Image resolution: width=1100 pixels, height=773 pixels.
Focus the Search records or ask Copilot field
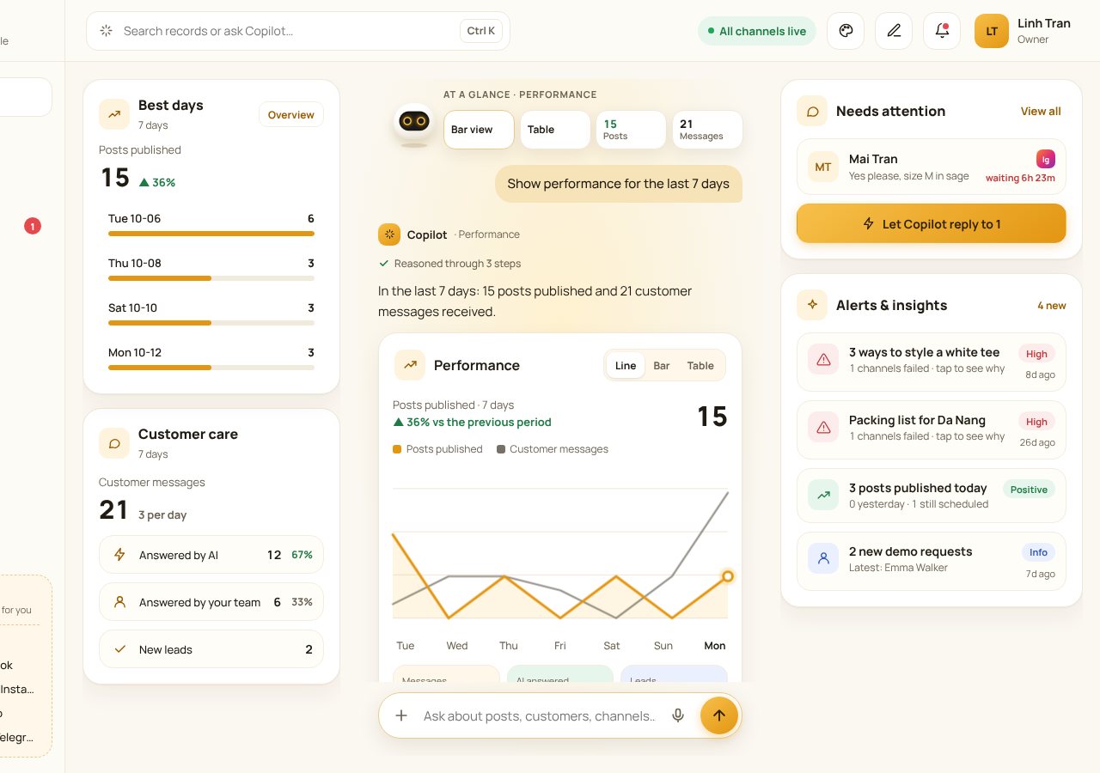click(298, 31)
